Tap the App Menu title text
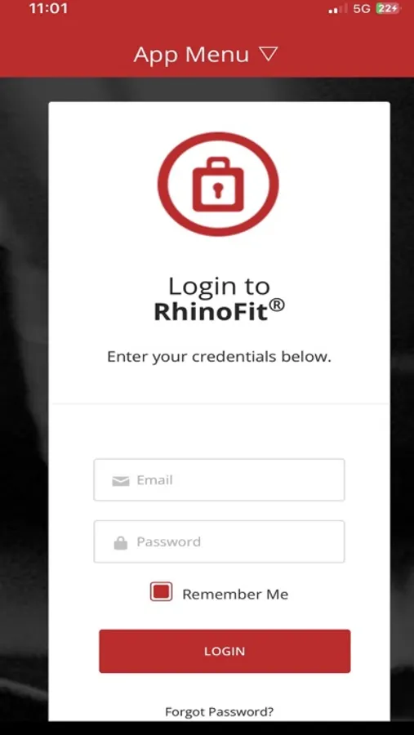The height and width of the screenshot is (735, 414). click(191, 55)
